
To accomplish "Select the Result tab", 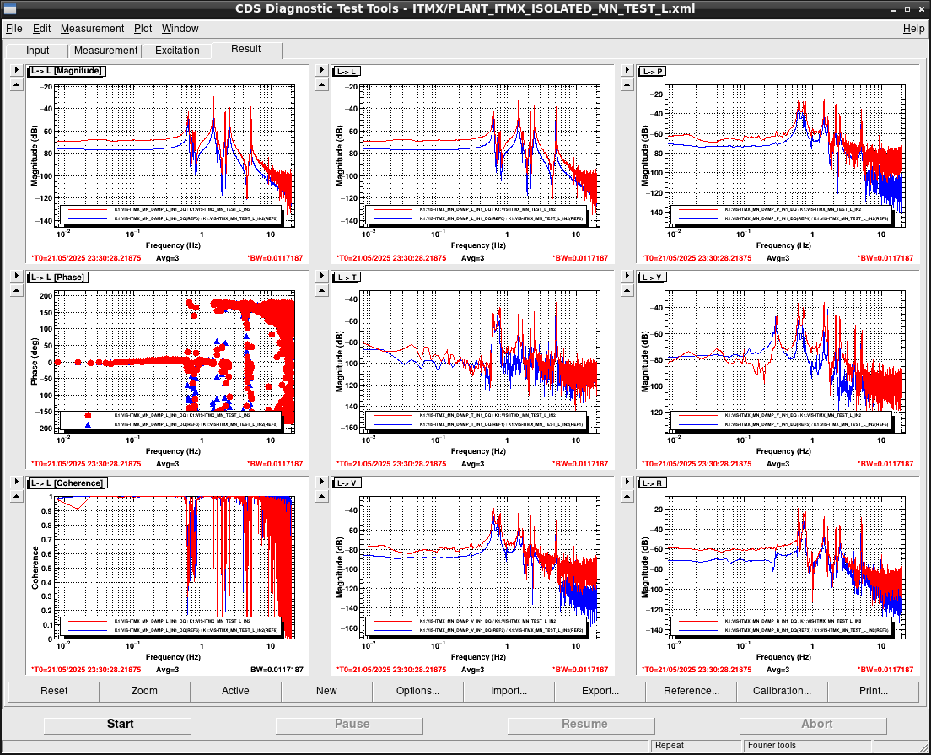I will point(245,49).
